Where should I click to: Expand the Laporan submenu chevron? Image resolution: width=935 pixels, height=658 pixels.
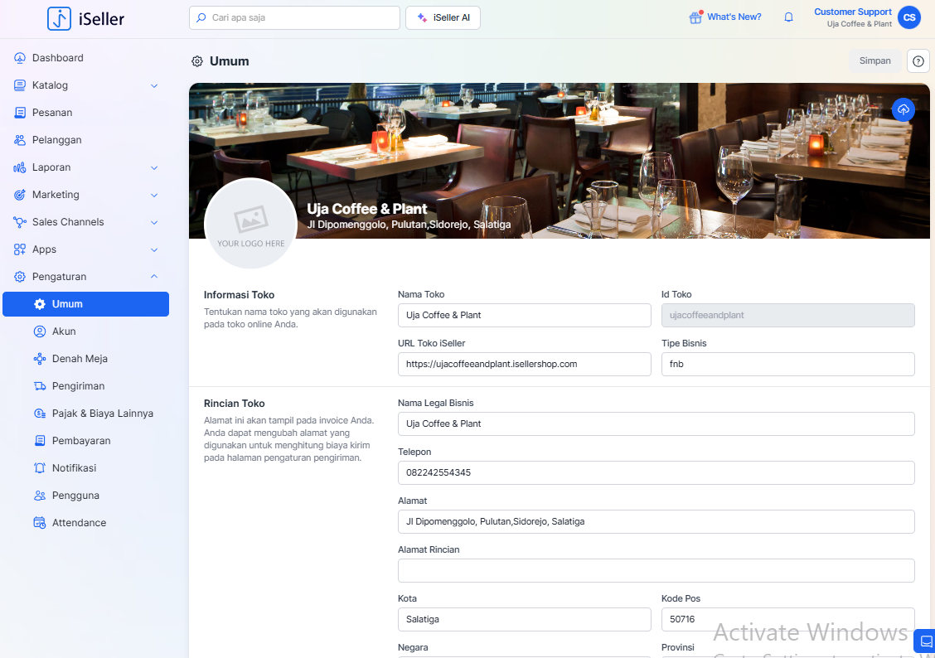pos(154,167)
